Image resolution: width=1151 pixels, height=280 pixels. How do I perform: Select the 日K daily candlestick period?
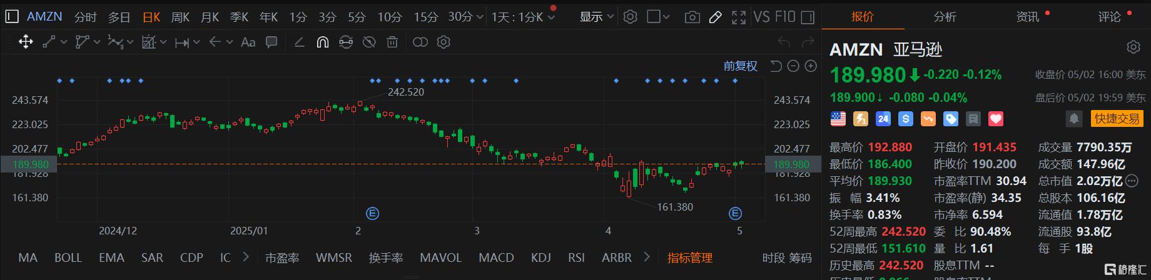[x=151, y=17]
